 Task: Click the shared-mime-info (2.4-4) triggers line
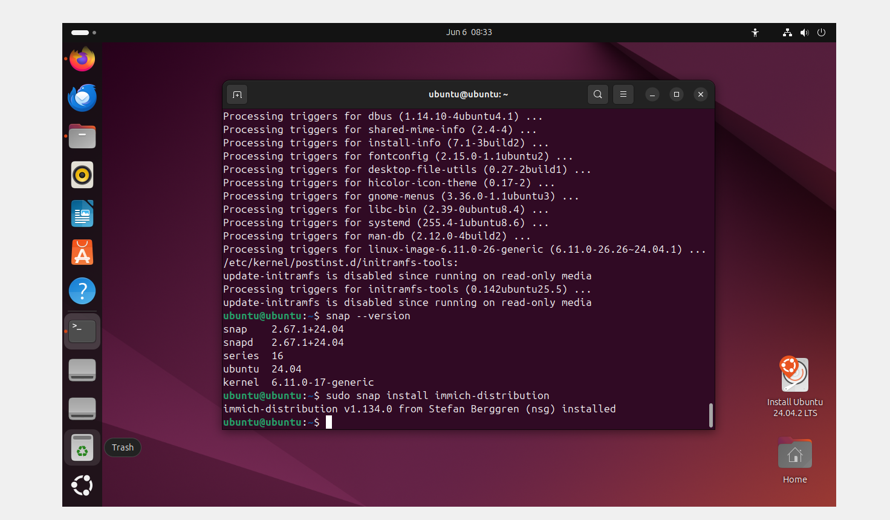pos(380,129)
